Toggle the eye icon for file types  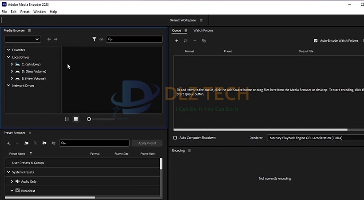[101, 39]
